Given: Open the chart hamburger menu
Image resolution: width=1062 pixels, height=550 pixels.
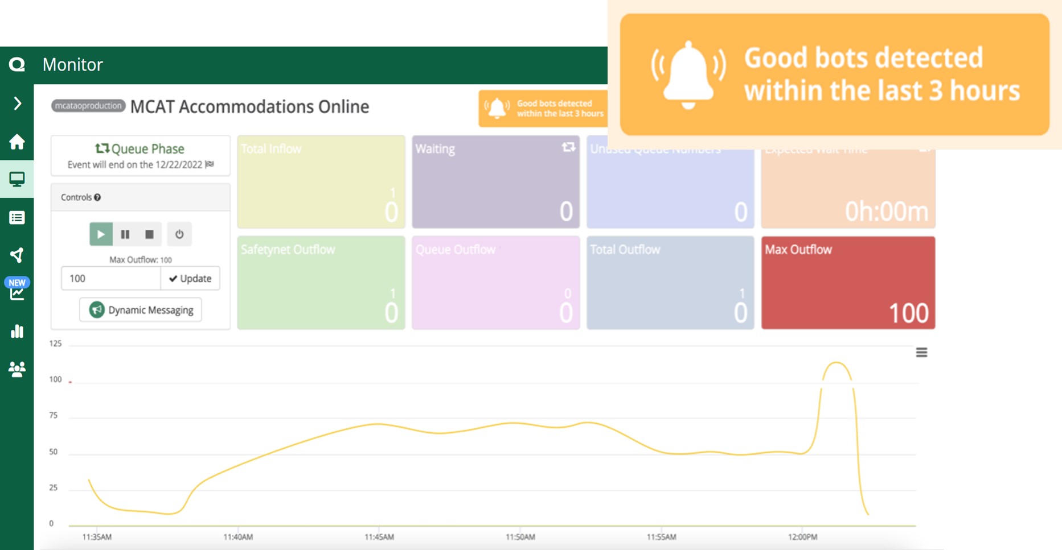Looking at the screenshot, I should click(921, 353).
